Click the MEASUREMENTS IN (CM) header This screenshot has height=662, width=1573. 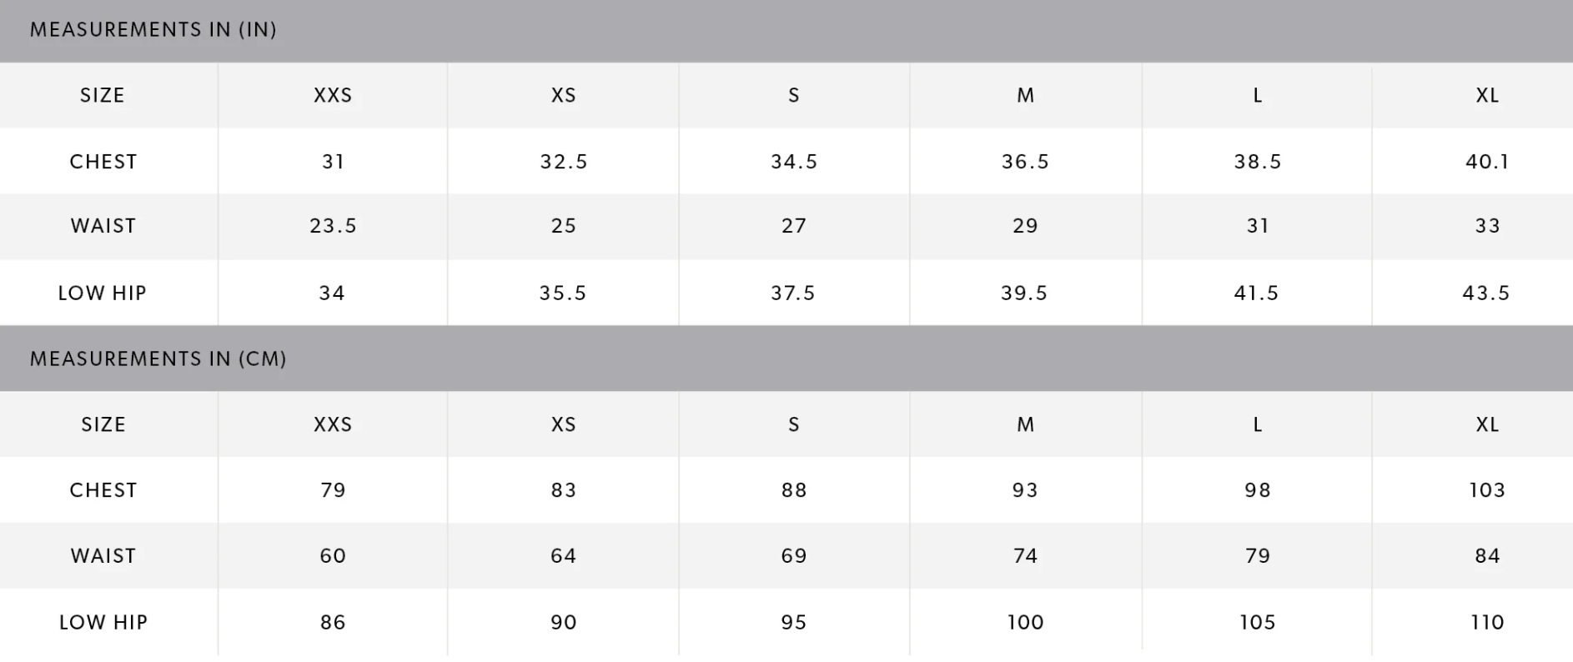tap(158, 359)
